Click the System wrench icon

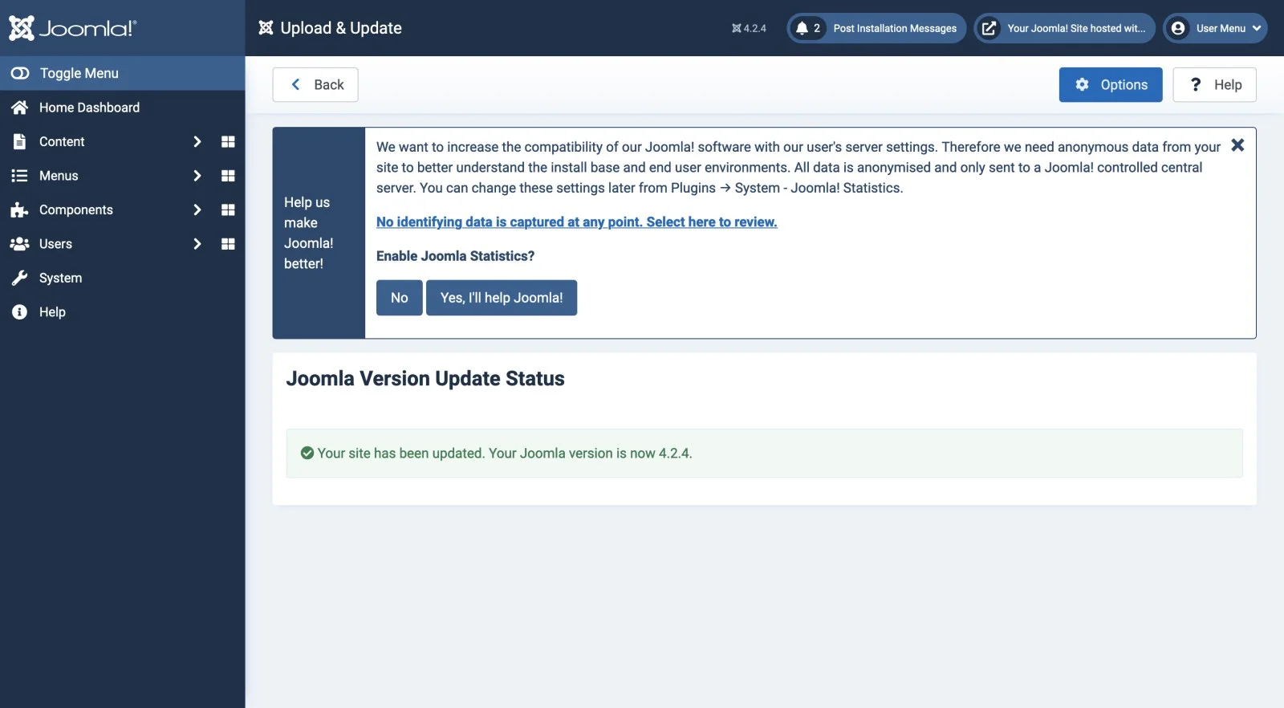point(19,278)
